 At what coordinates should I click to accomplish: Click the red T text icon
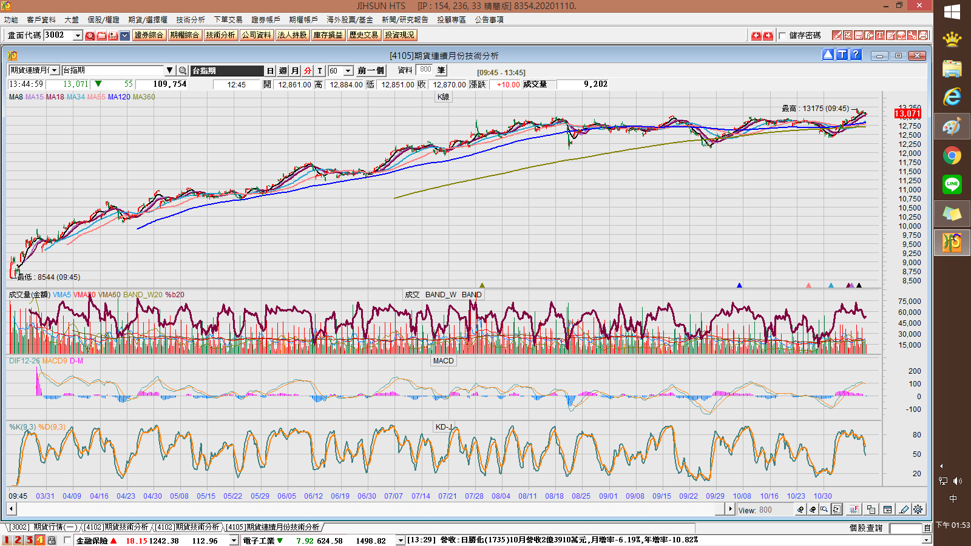(x=880, y=35)
